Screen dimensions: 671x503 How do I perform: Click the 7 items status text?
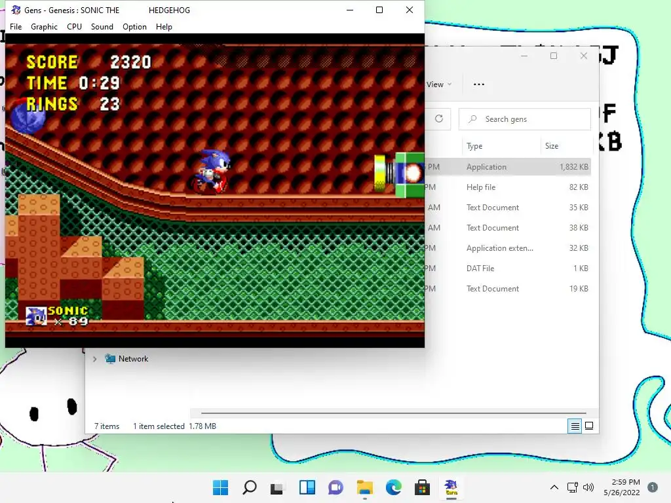pyautogui.click(x=107, y=426)
